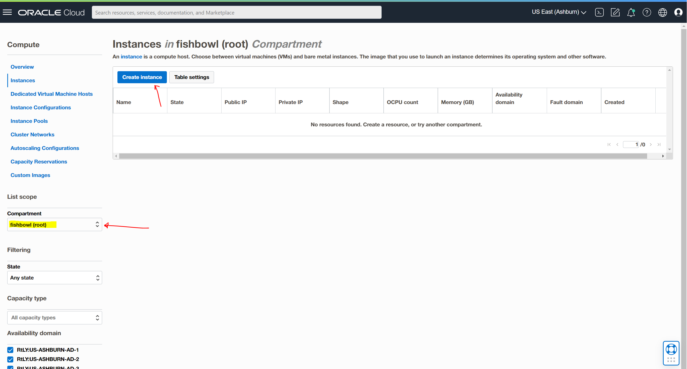Click the Table settings button
687x369 pixels.
191,77
